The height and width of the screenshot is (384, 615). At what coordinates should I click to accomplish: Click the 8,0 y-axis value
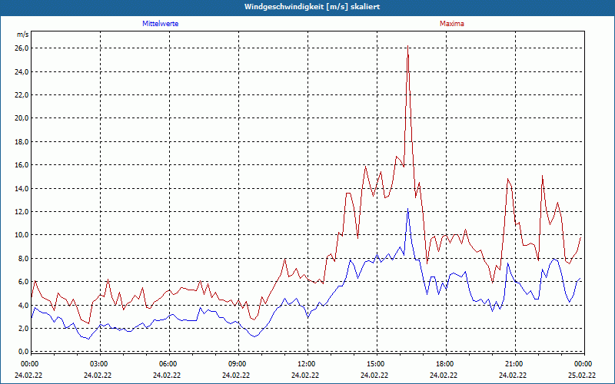click(24, 258)
